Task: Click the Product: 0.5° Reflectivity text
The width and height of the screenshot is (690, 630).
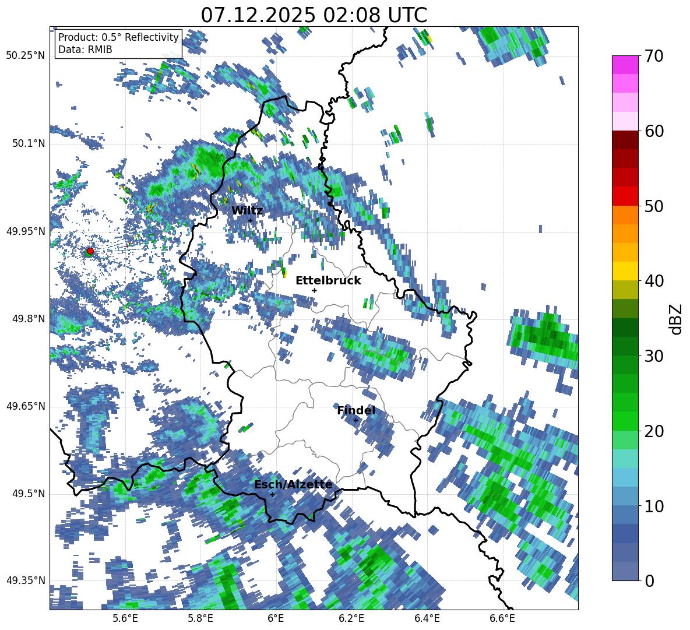Action: point(118,37)
